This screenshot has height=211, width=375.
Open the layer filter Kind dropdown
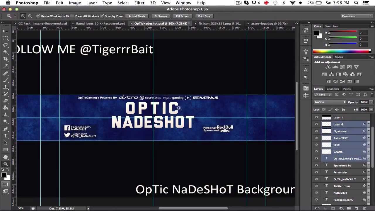click(x=323, y=95)
